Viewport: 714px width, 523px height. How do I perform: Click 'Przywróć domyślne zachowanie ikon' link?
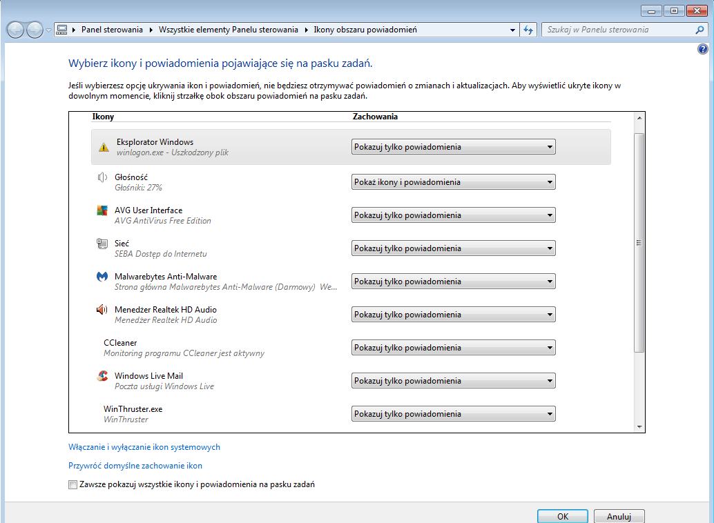point(135,466)
